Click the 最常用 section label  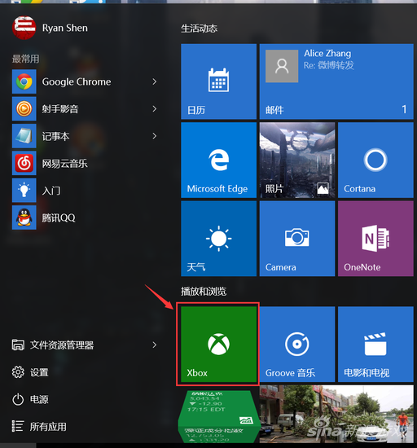25,59
